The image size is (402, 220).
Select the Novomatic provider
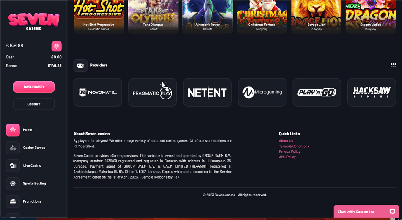point(98,92)
